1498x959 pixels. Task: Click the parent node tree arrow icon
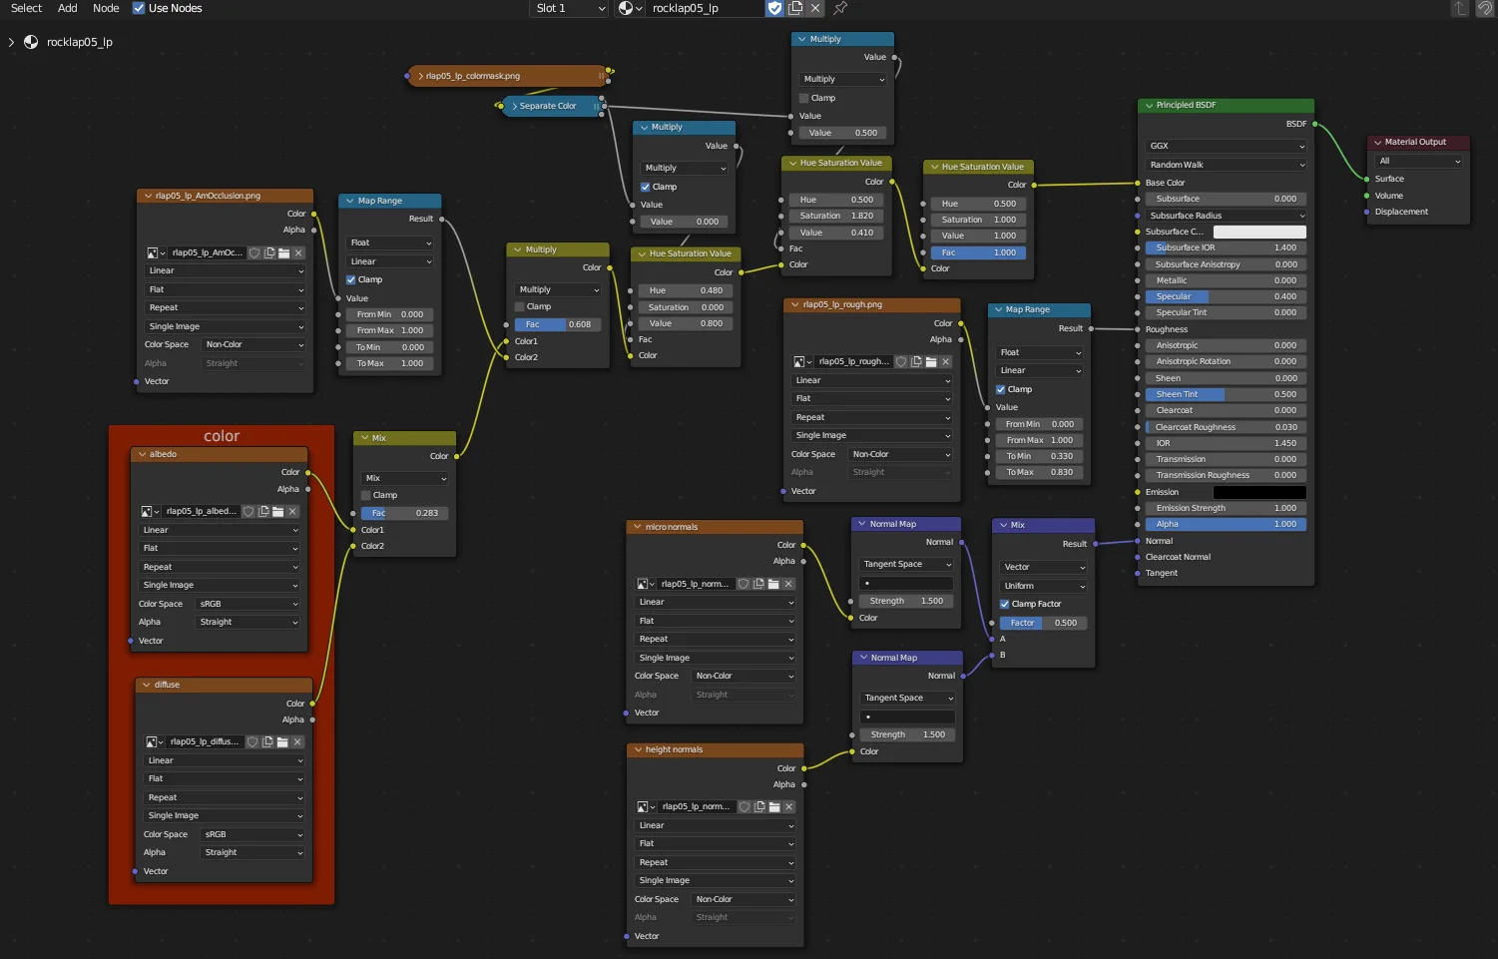click(1460, 8)
